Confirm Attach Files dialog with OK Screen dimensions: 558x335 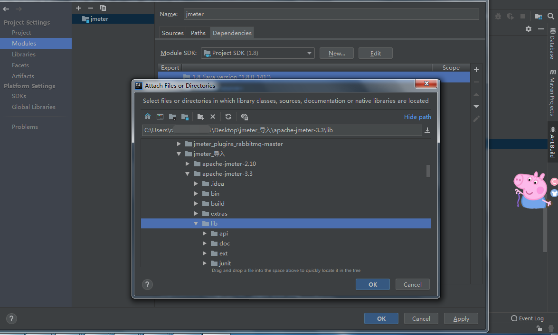373,285
